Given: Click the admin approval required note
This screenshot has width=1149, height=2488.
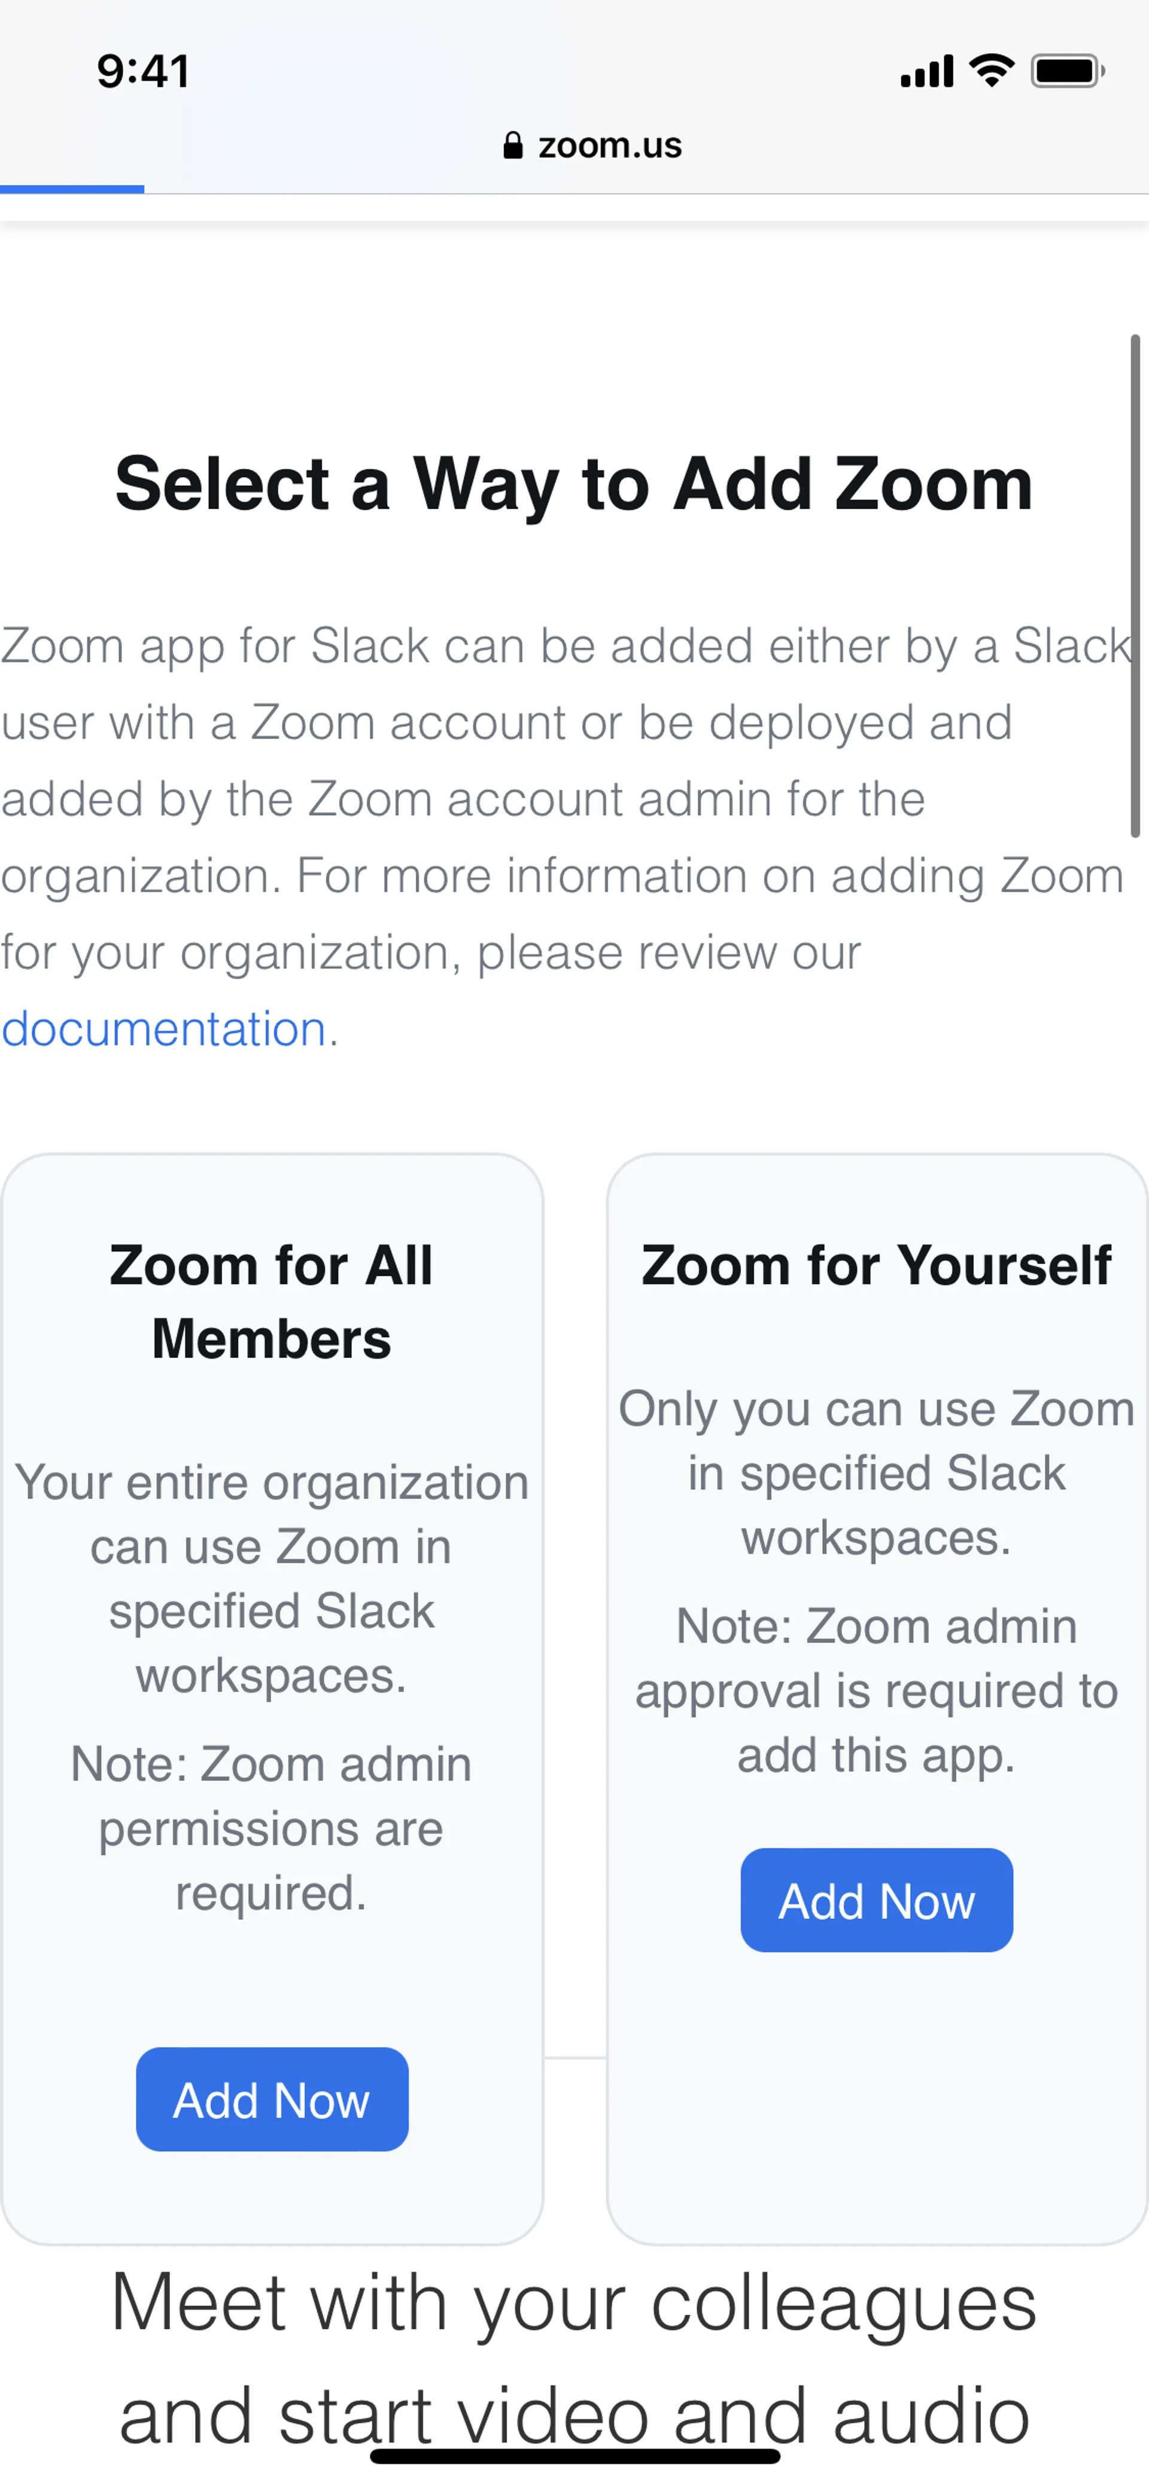Looking at the screenshot, I should tap(876, 1690).
